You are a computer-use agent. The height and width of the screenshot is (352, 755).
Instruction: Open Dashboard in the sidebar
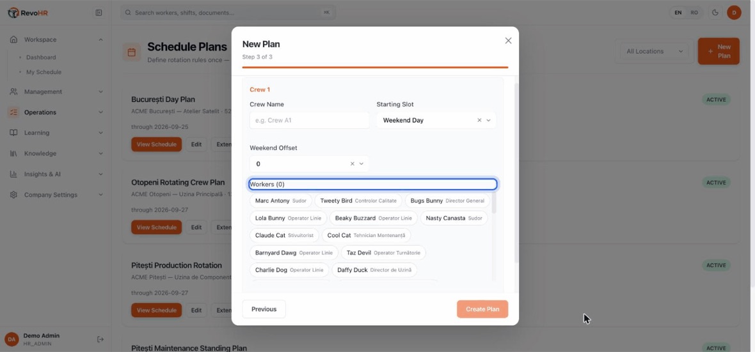[41, 57]
